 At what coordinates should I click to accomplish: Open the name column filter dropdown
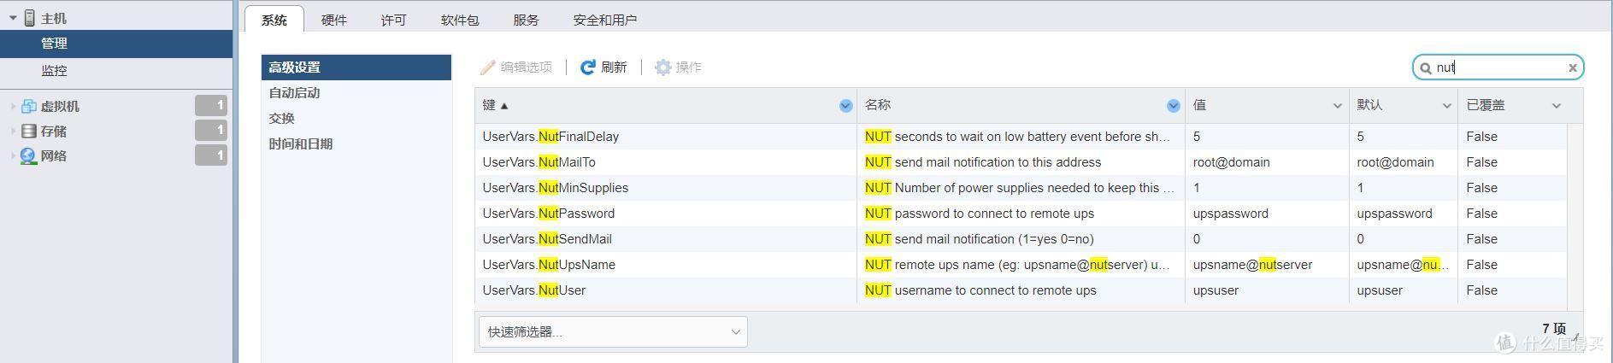tap(1173, 106)
